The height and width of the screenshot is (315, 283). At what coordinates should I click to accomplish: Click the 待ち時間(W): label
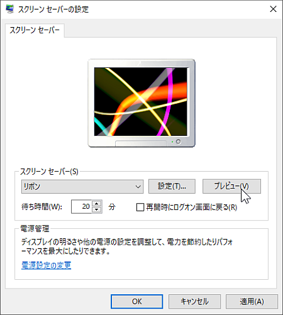point(42,207)
